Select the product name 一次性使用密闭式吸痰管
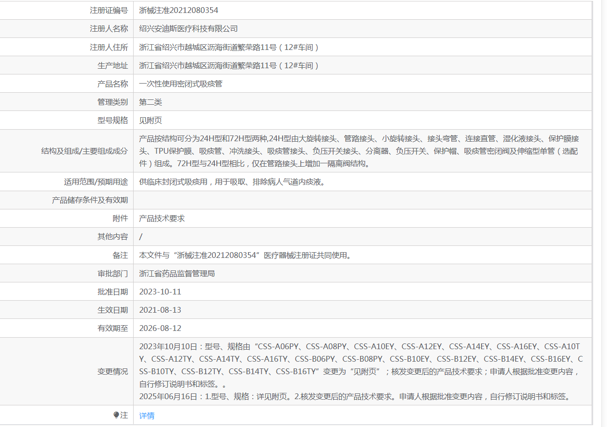This screenshot has width=607, height=427. pyautogui.click(x=181, y=84)
